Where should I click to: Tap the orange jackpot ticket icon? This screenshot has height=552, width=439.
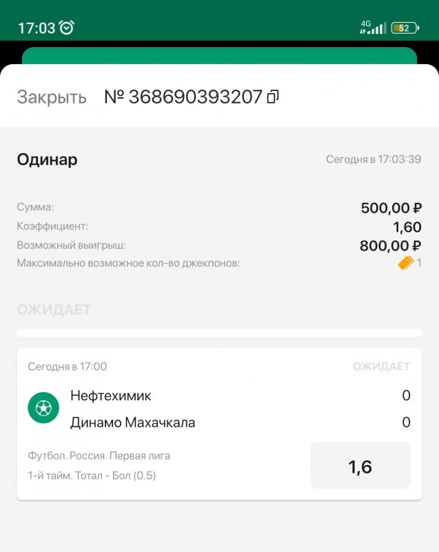click(405, 263)
